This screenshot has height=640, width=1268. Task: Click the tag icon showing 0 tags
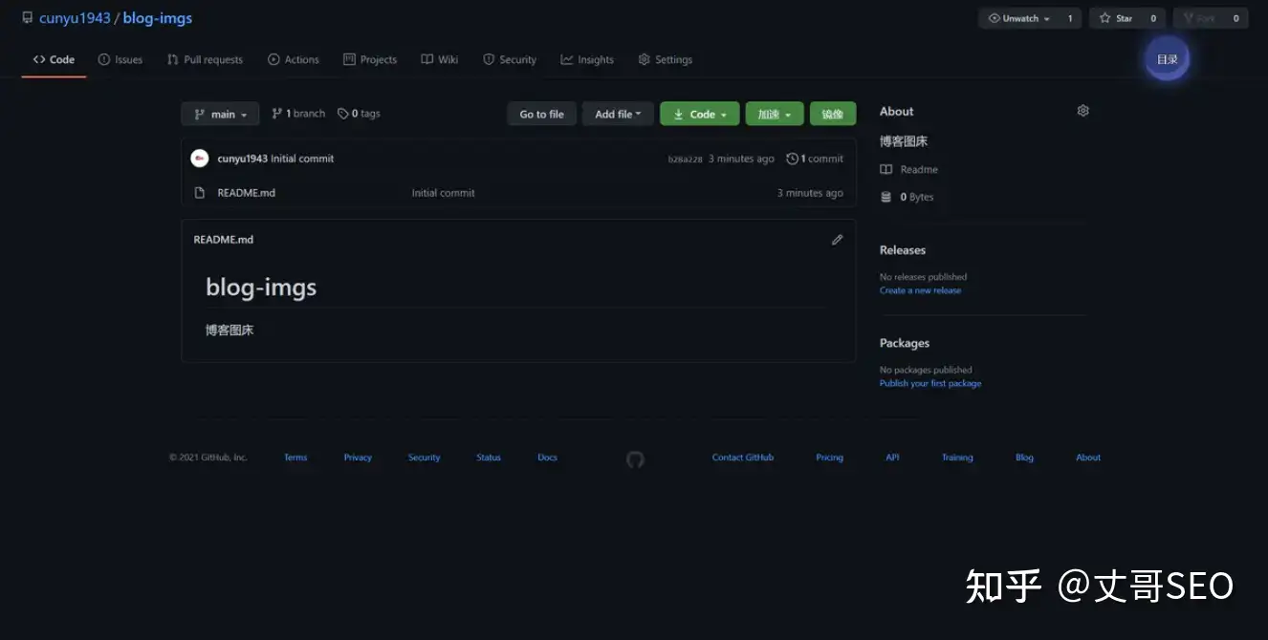click(343, 114)
